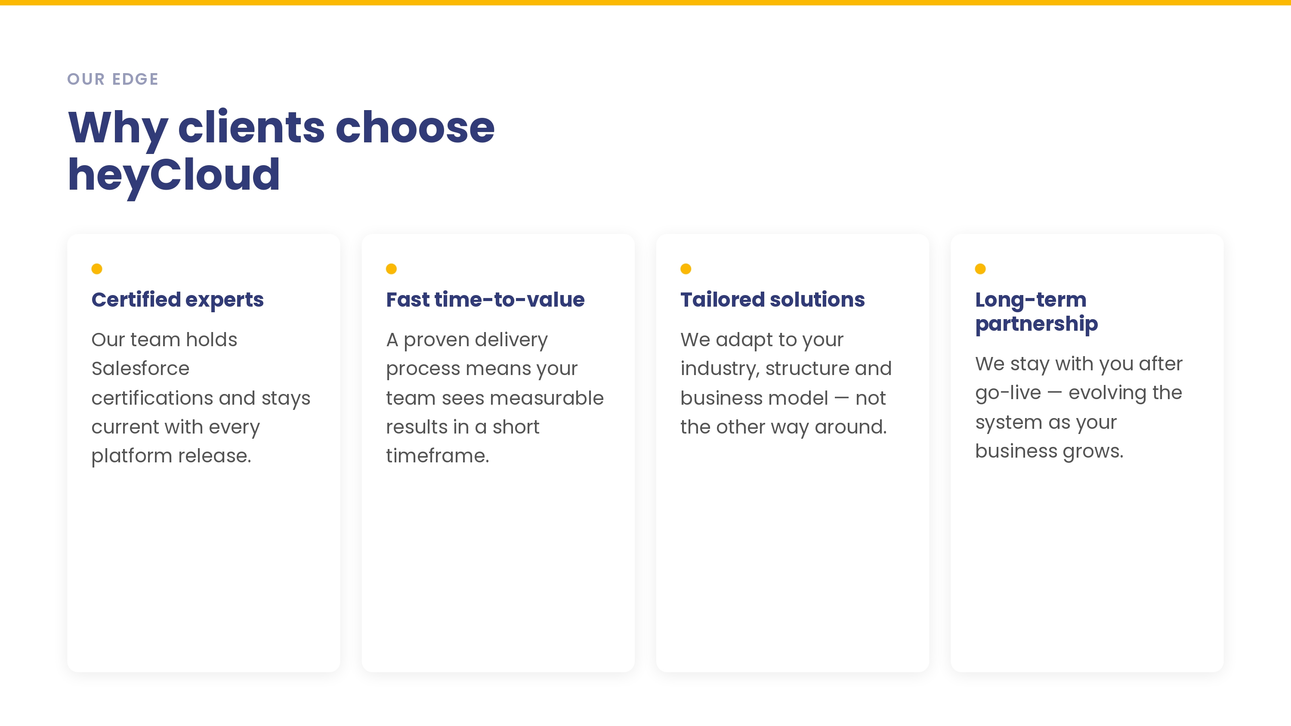Screen dimensions: 1291x726
Task: Click the yellow dot above Fast time-to-value
Action: pyautogui.click(x=392, y=269)
